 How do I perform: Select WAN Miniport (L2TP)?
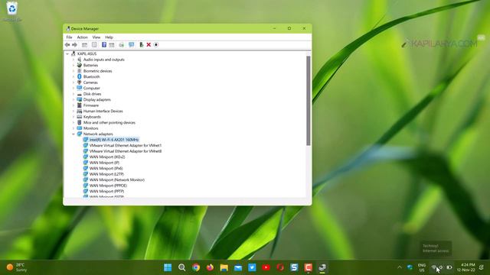(106, 174)
